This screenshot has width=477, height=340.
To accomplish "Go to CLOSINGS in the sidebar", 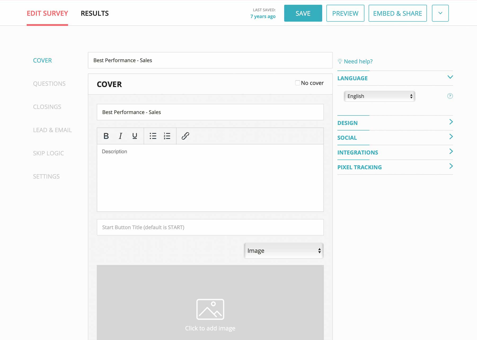I will pyautogui.click(x=47, y=107).
